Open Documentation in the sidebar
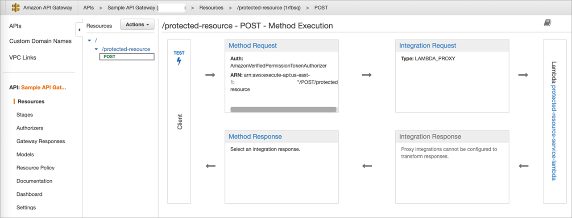 pos(34,181)
